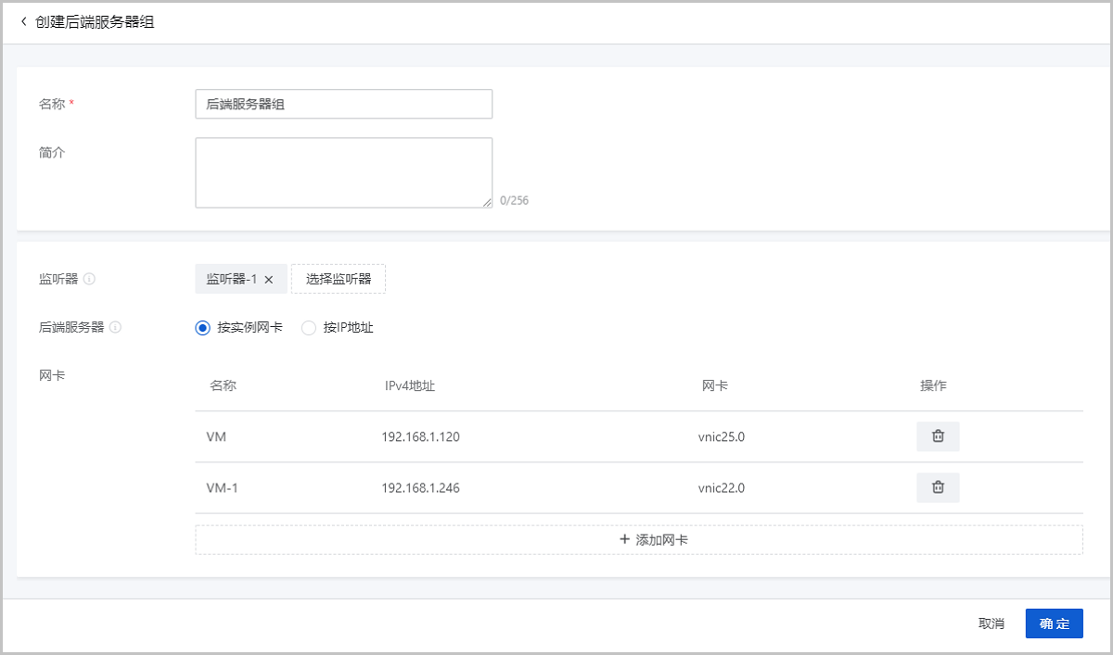
Task: Click inside the 简介 text area
Action: 343,173
